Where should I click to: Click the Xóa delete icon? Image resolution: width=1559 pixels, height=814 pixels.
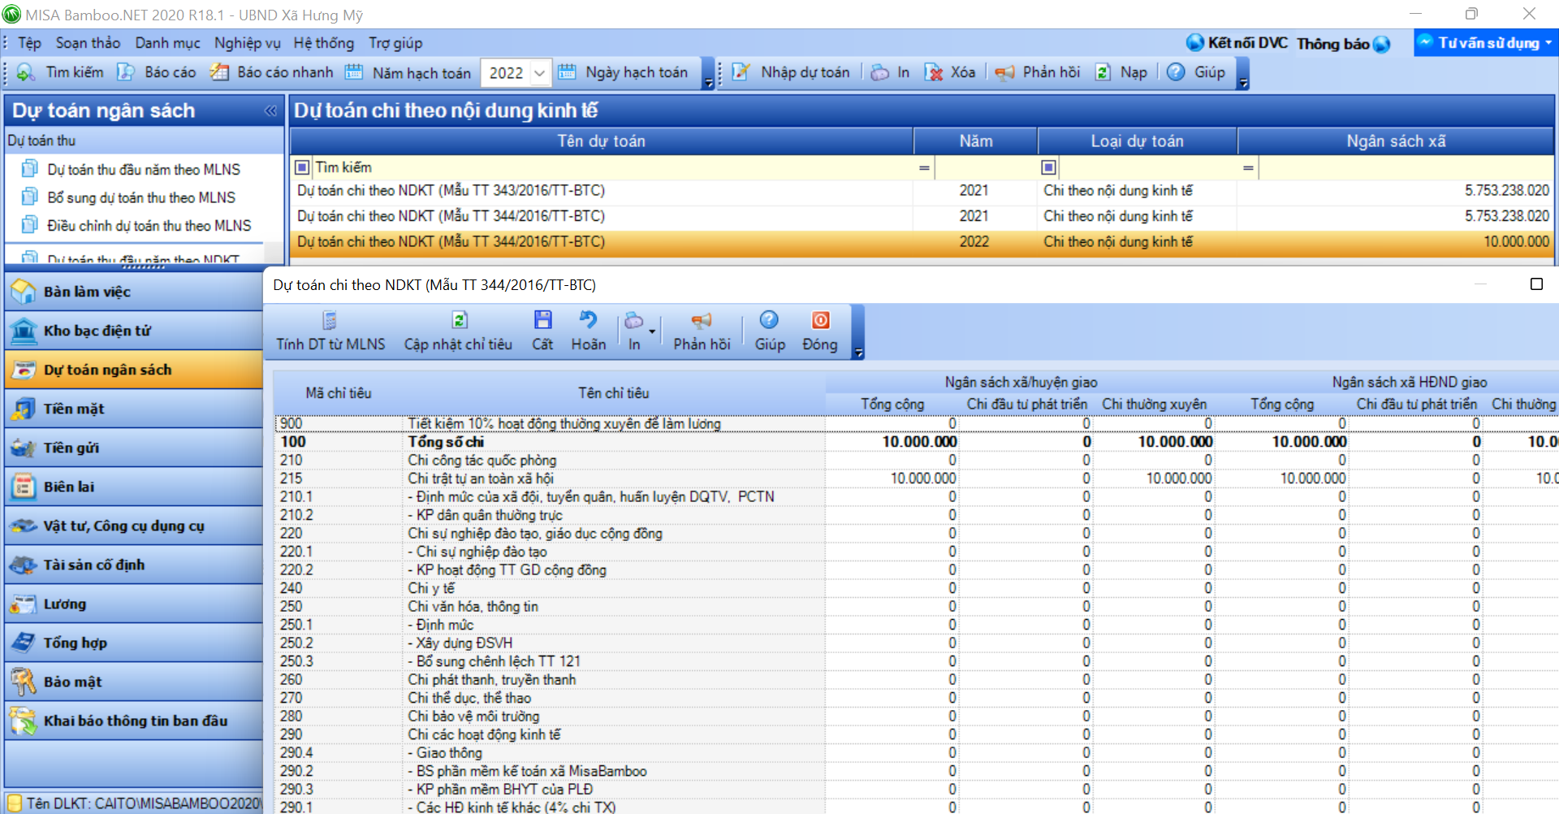pyautogui.click(x=934, y=72)
